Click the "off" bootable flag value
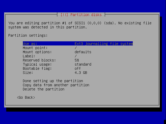Screen dimensions: 166x124 pos(78,68)
